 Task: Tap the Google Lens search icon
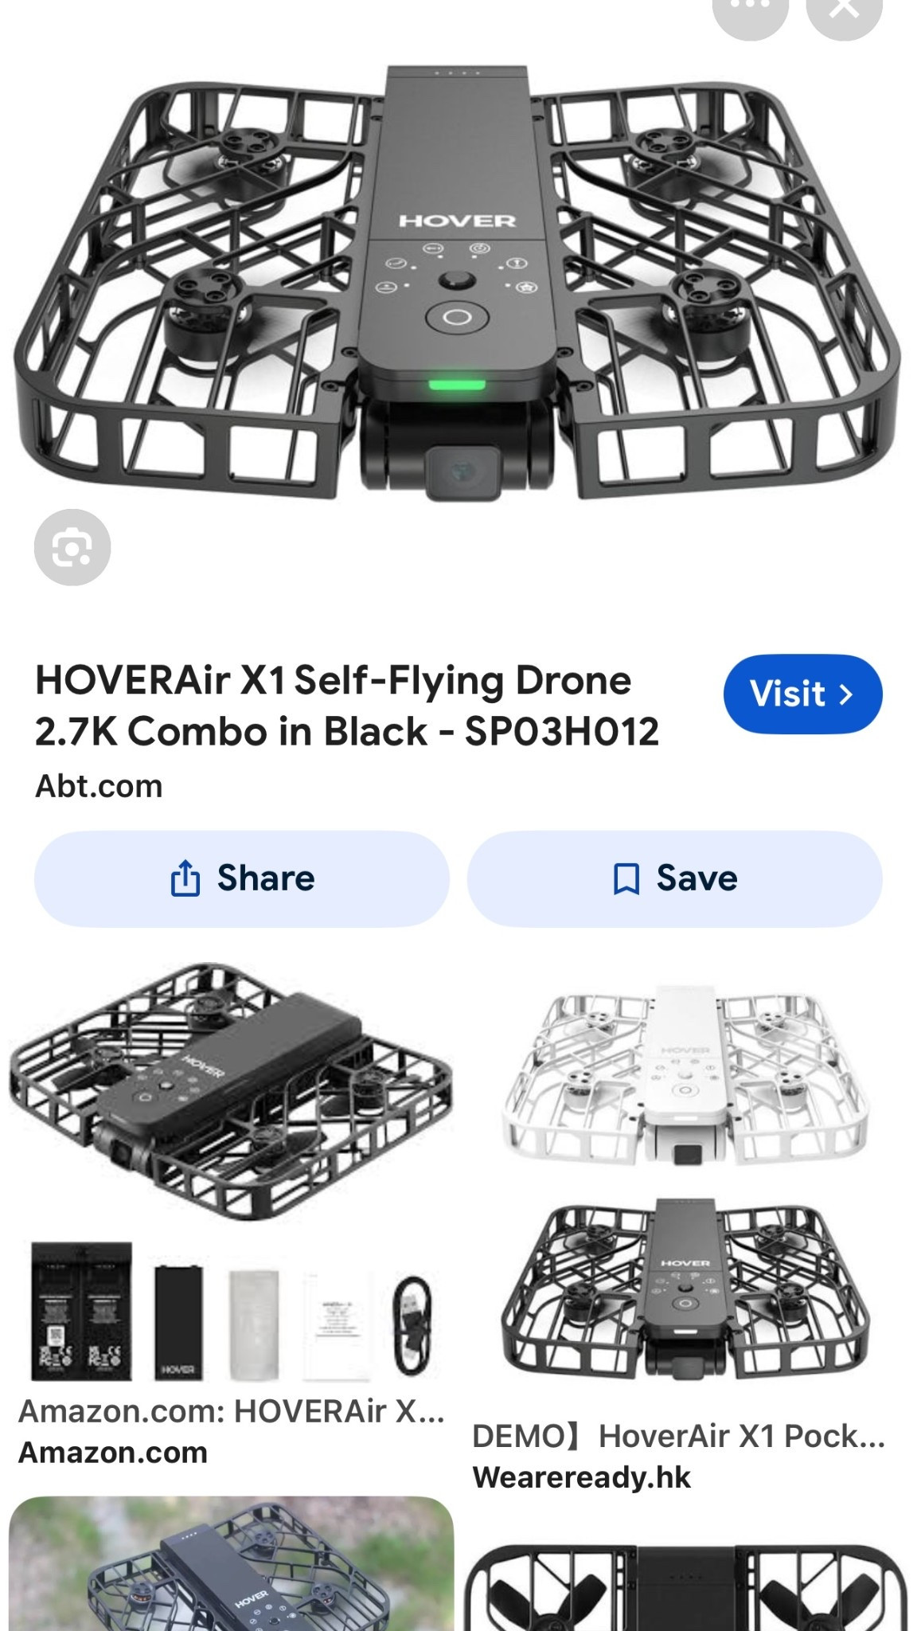click(x=72, y=548)
